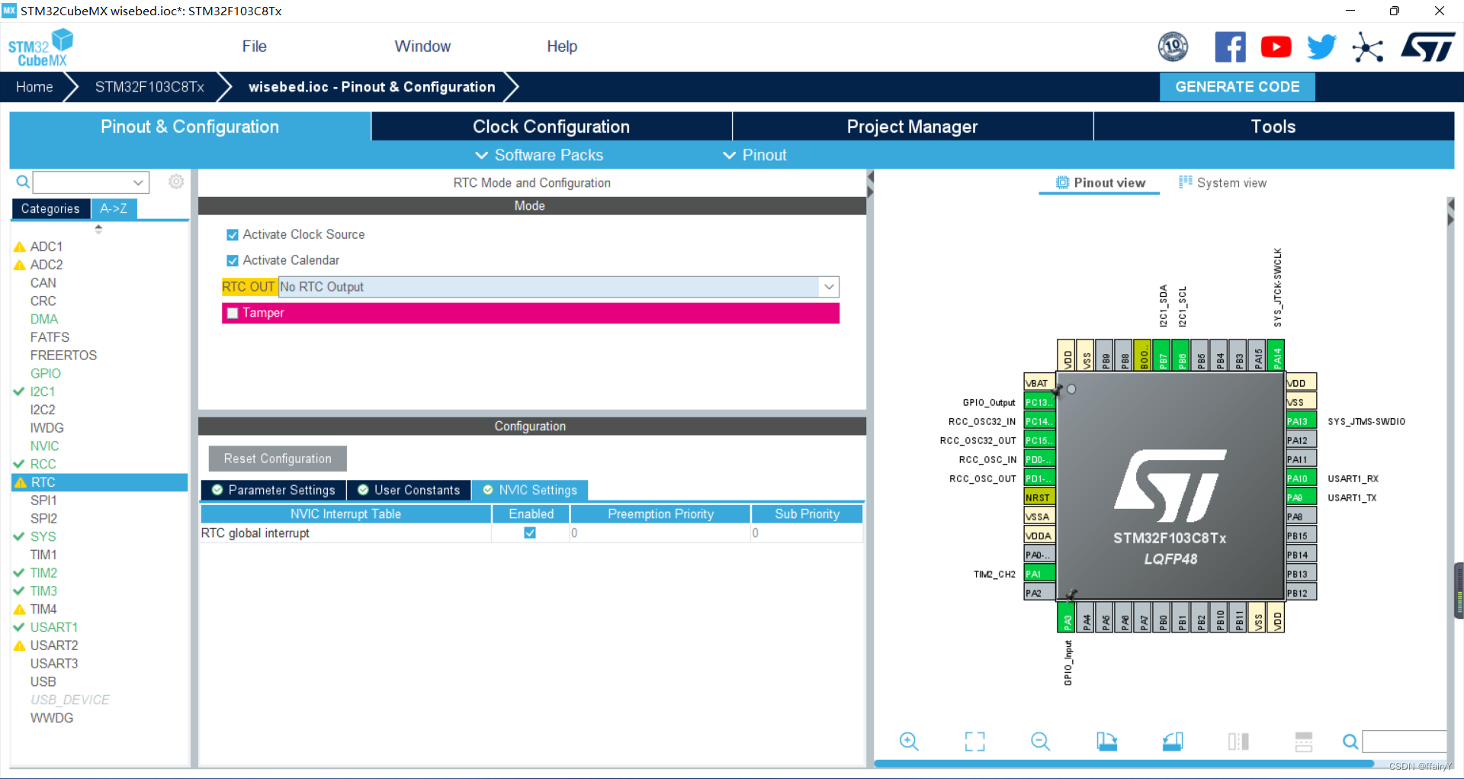Select TIM4 in the peripheral list
This screenshot has height=779, width=1464.
click(x=43, y=609)
